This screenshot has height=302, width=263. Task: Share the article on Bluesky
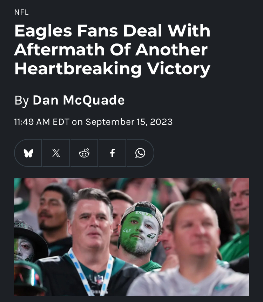pos(28,153)
